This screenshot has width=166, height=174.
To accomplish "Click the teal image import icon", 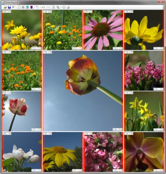I will [x=27, y=7].
